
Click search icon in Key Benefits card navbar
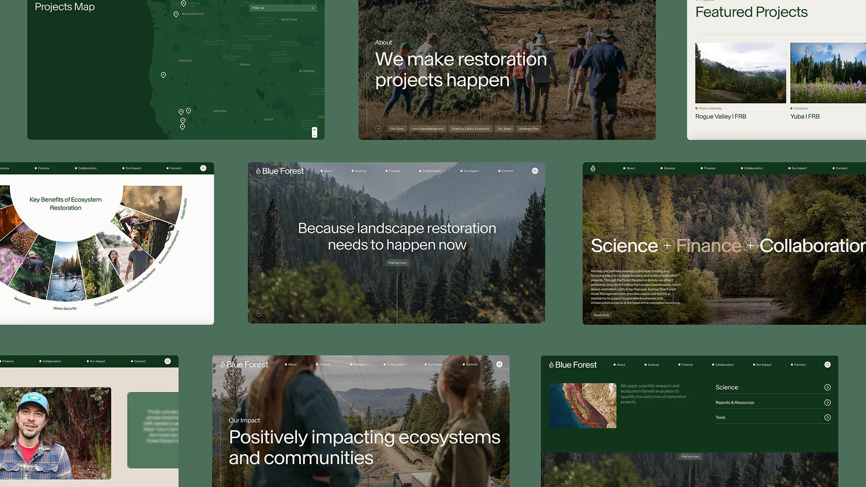[x=203, y=168]
